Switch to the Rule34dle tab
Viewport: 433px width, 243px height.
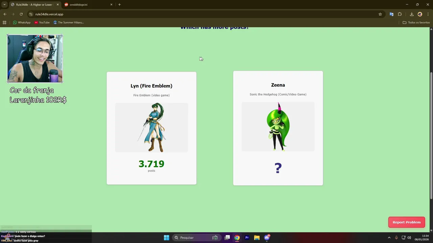point(35,5)
